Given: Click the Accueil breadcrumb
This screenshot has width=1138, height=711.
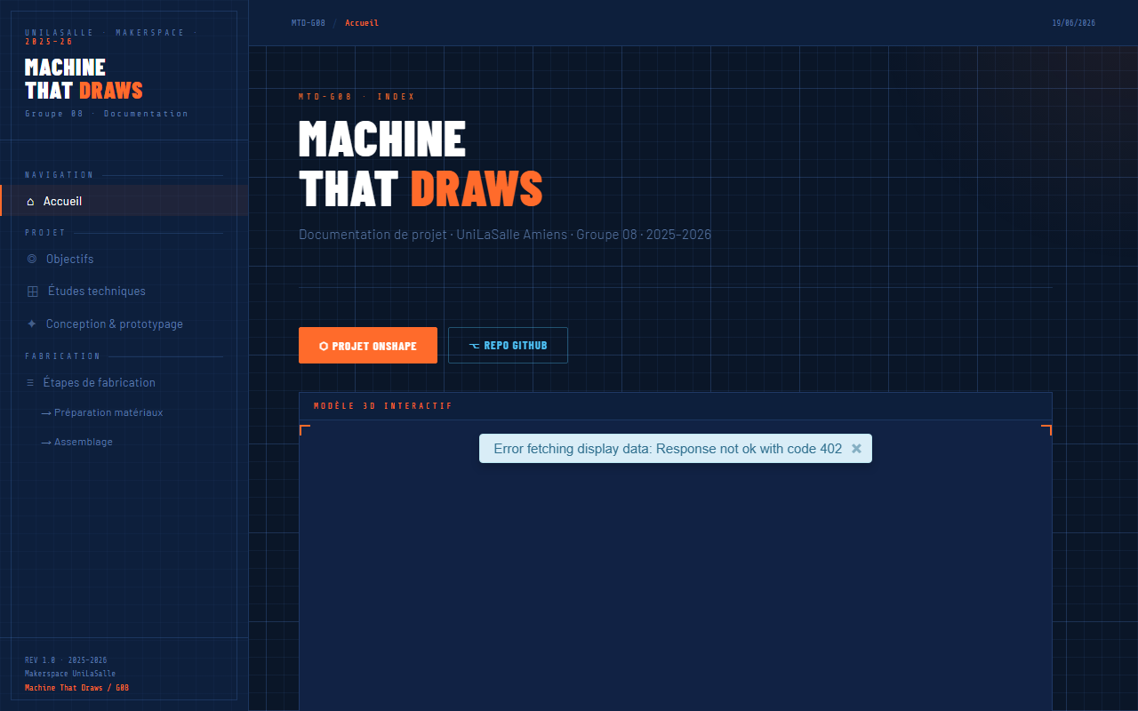Looking at the screenshot, I should (x=362, y=23).
